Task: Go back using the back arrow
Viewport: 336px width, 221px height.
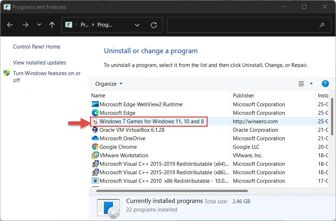Action: pos(10,25)
